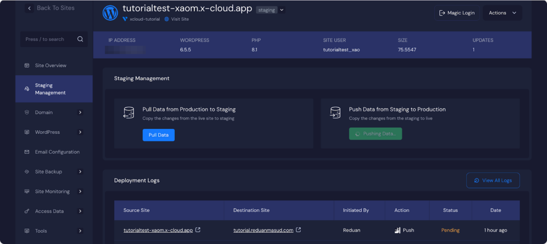Expand the WordPress submenu arrow

[x=80, y=132]
